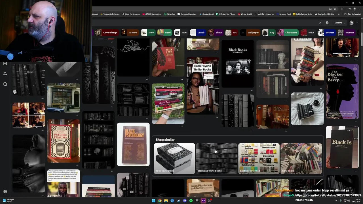The height and width of the screenshot is (204, 363).
Task: Expand the account chevron beside the avatar
Action: tap(356, 23)
